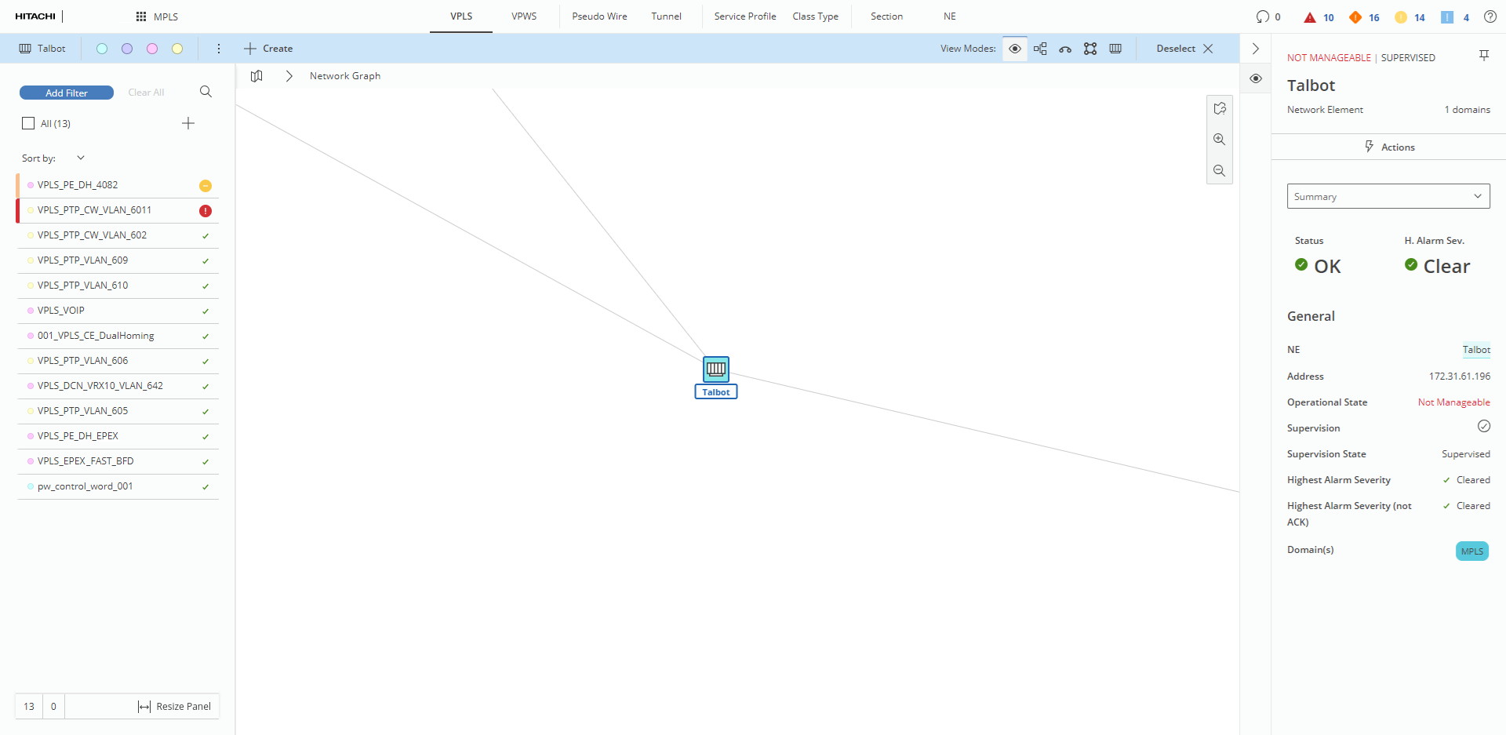1506x735 pixels.
Task: Switch to the Pseudo Wire tab
Action: point(599,16)
